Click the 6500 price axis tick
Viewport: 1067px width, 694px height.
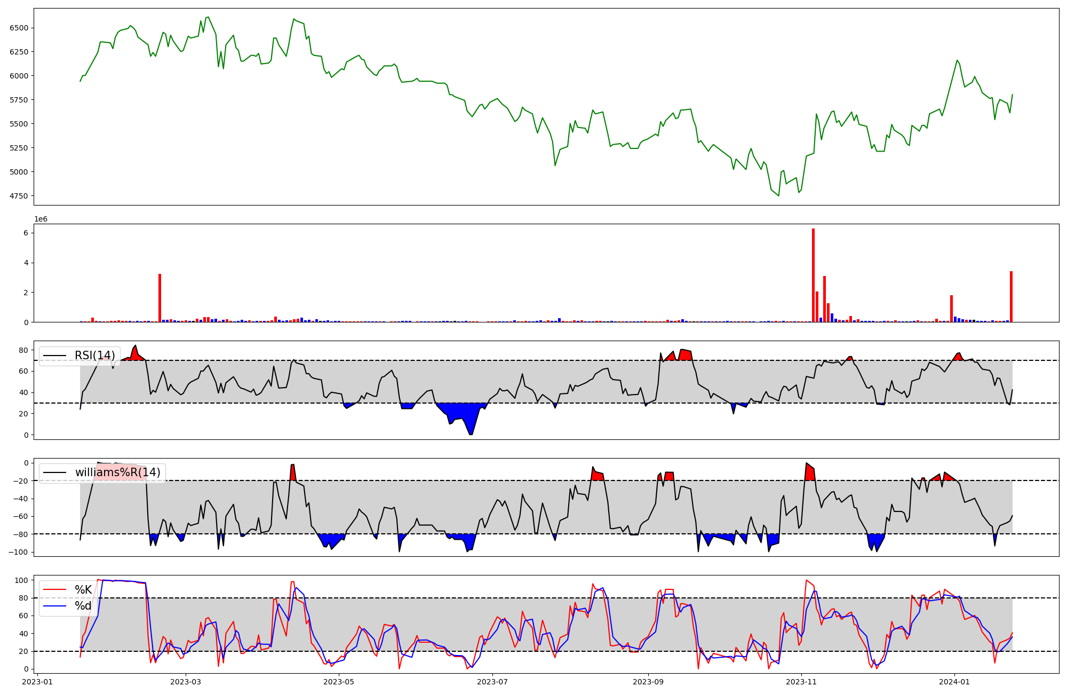[20, 28]
